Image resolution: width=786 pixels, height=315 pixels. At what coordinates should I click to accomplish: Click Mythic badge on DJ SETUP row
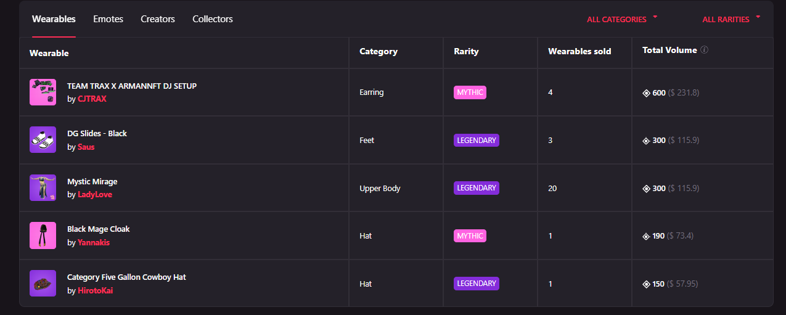(x=470, y=92)
